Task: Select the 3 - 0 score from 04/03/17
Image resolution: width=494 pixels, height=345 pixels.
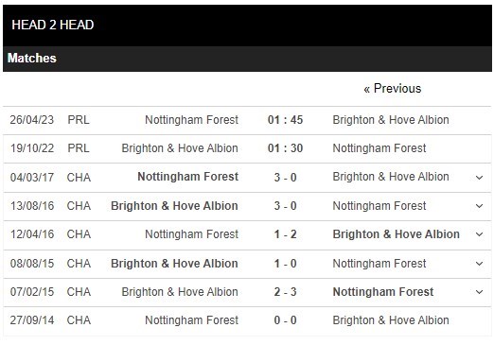Action: tap(285, 177)
